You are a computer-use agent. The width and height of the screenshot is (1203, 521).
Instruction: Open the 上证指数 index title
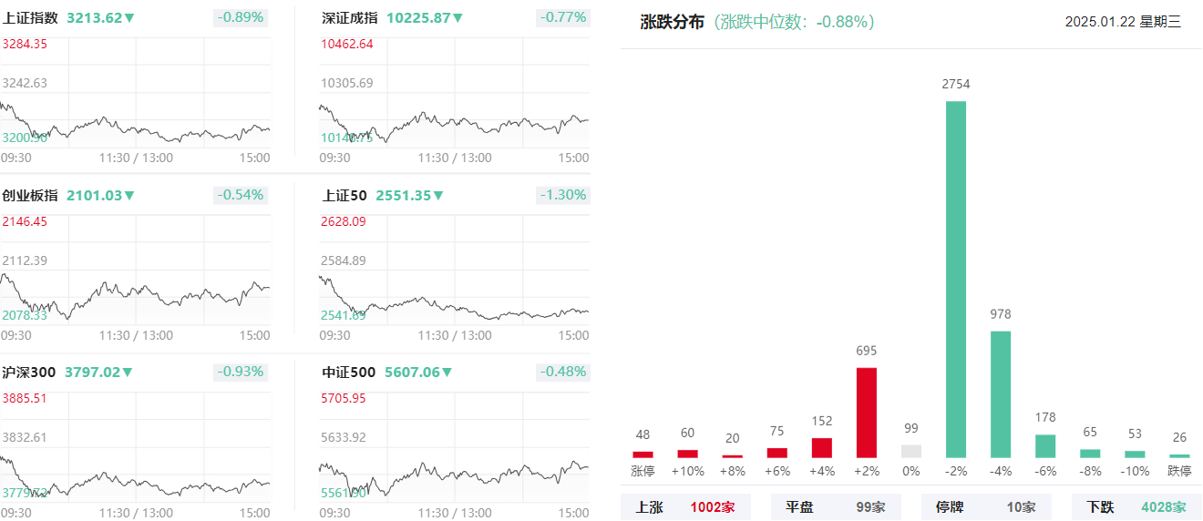click(30, 17)
